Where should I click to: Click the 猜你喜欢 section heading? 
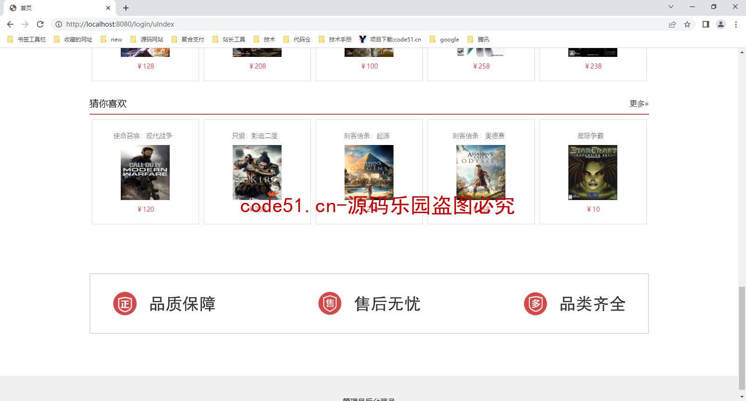108,104
